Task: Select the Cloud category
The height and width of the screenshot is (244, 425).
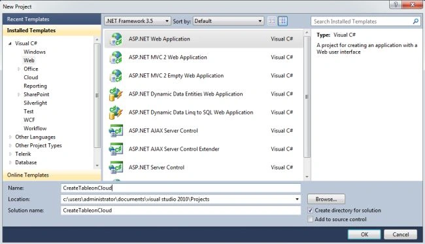Action: pyautogui.click(x=31, y=77)
